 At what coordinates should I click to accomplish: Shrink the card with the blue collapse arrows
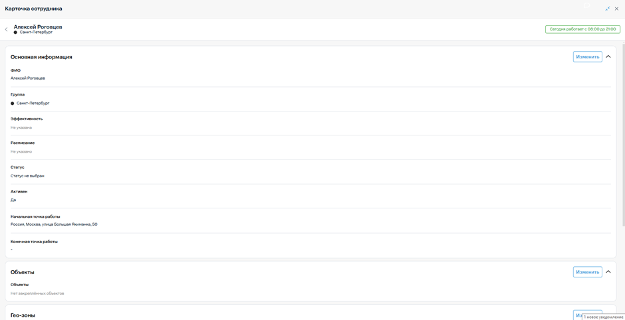(x=608, y=9)
